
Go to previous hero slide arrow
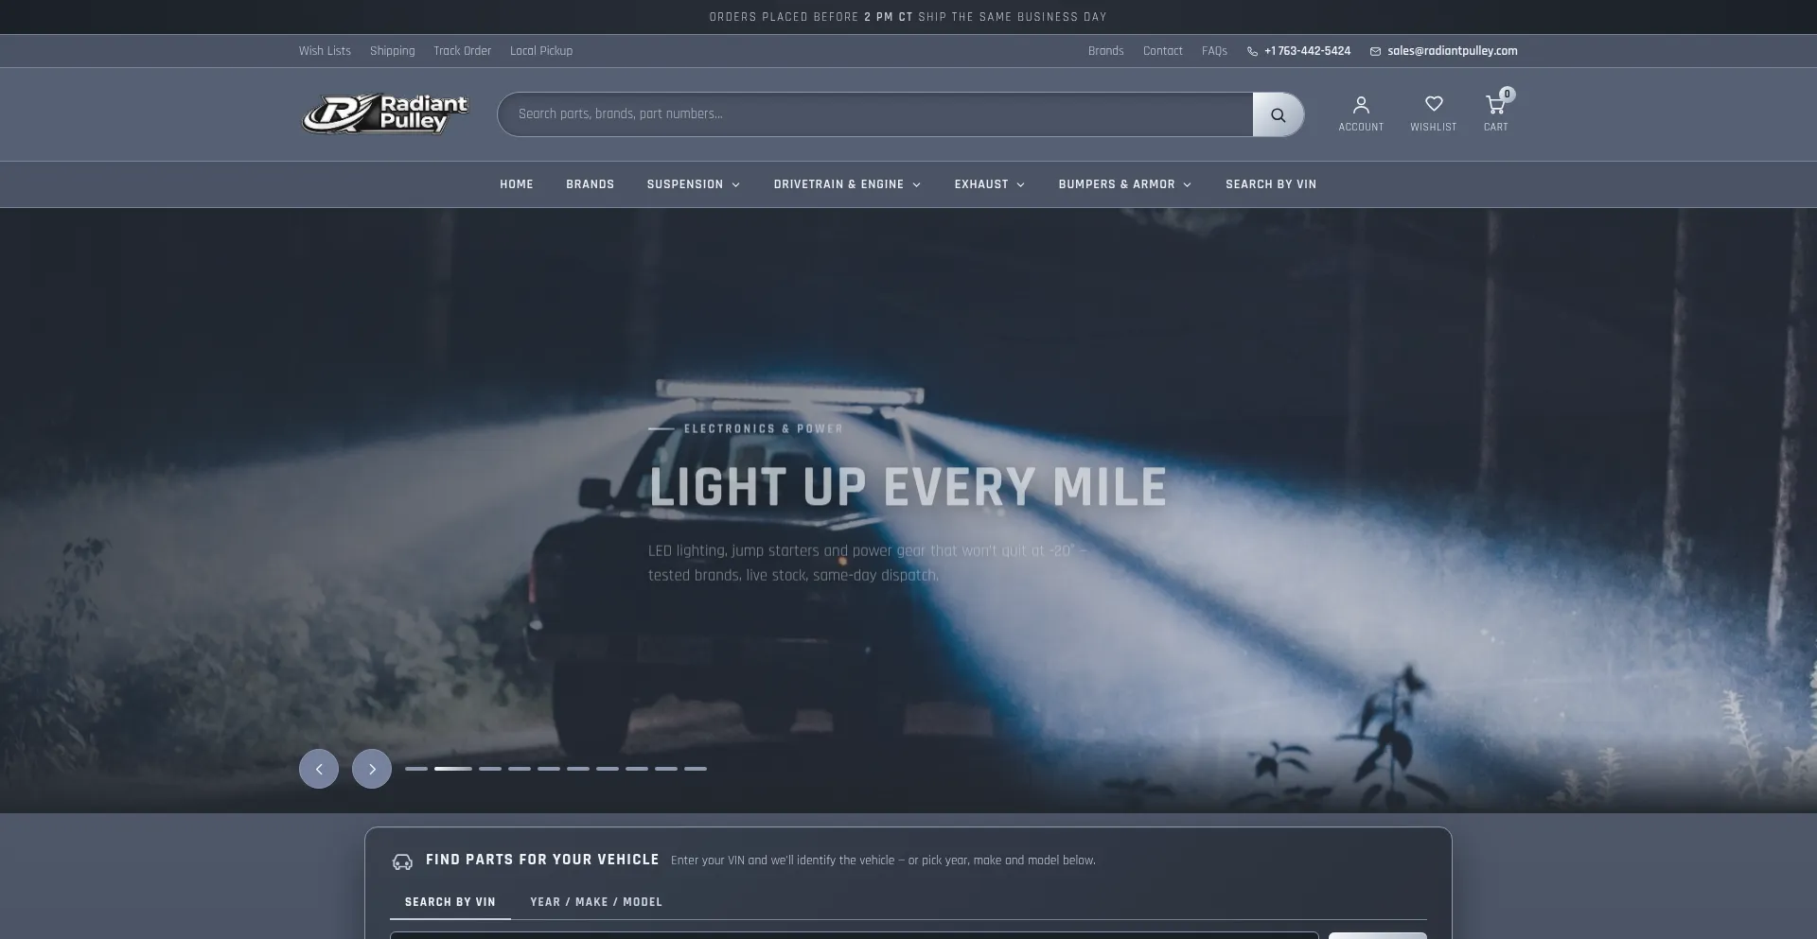click(x=319, y=769)
